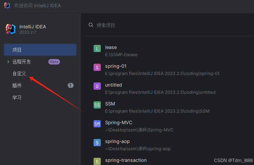The image size is (254, 165).
Task: Click the plugin update count badge
Action: click(70, 85)
